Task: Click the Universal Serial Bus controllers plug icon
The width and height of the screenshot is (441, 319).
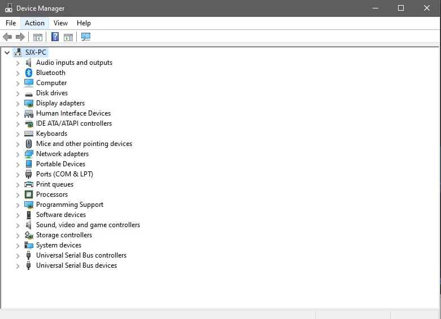Action: pos(28,255)
